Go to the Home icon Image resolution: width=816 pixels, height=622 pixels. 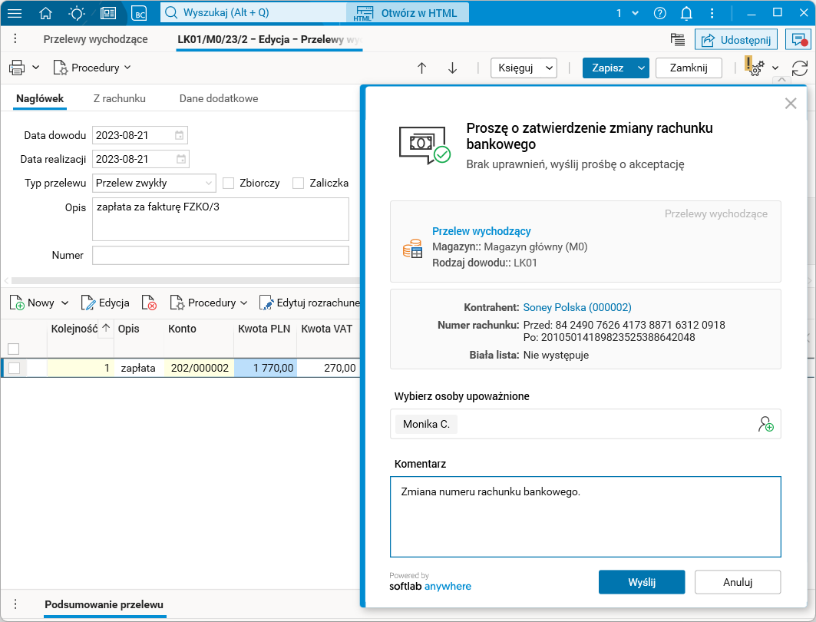click(46, 13)
